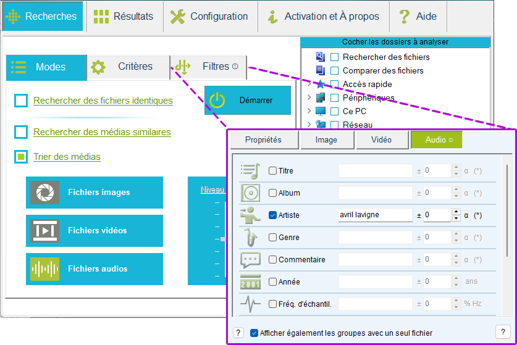The width and height of the screenshot is (517, 345).
Task: Click the Album disc icon
Action: [x=250, y=193]
